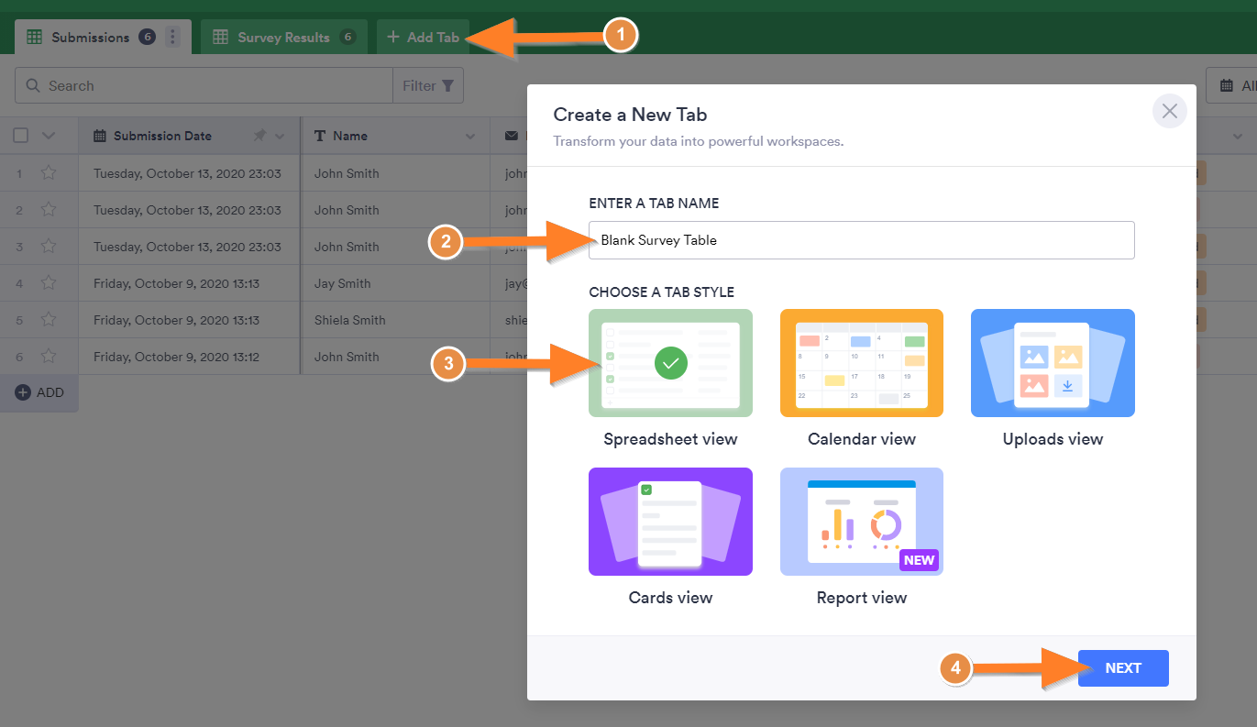The width and height of the screenshot is (1257, 727).
Task: Star the first submission row
Action: pyautogui.click(x=49, y=173)
